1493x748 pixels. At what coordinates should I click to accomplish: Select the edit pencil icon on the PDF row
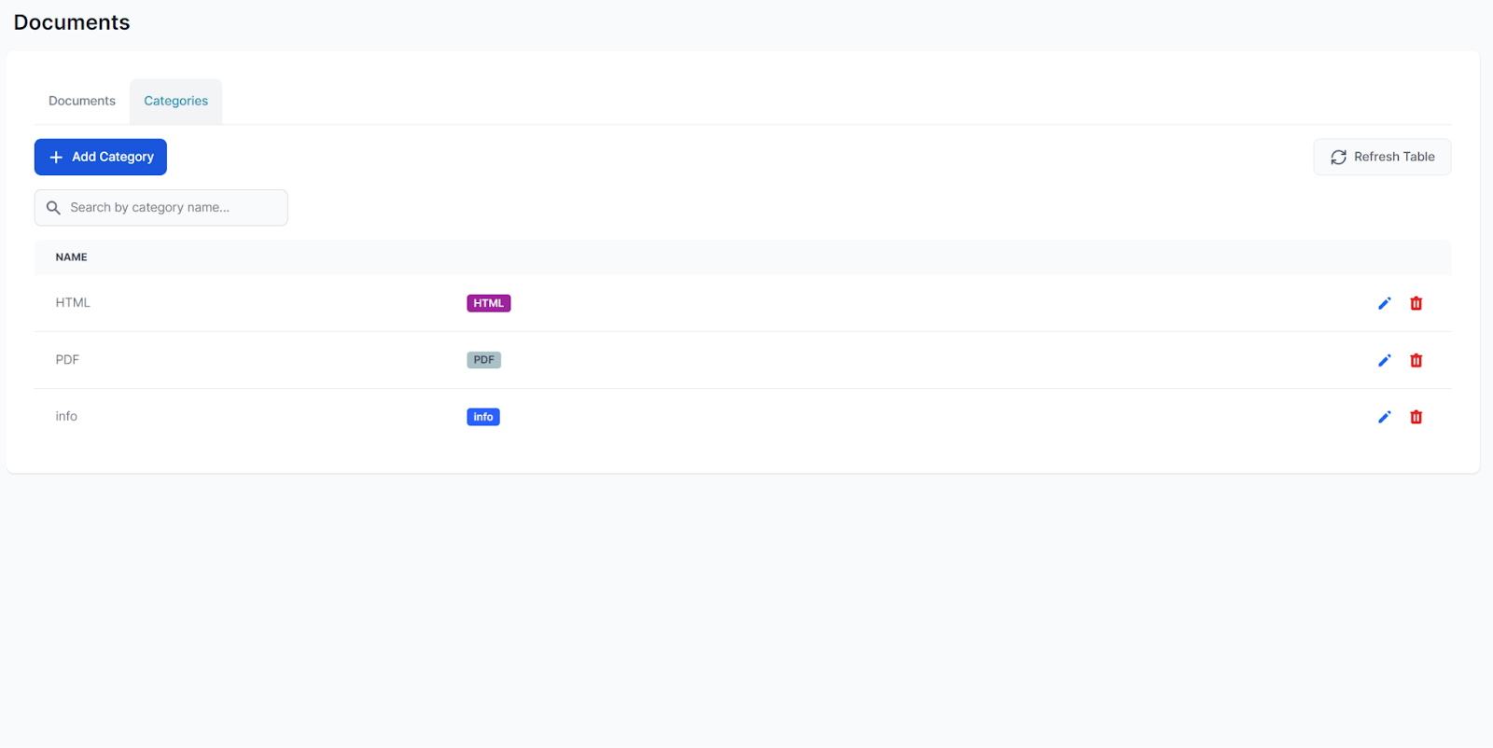pyautogui.click(x=1384, y=360)
